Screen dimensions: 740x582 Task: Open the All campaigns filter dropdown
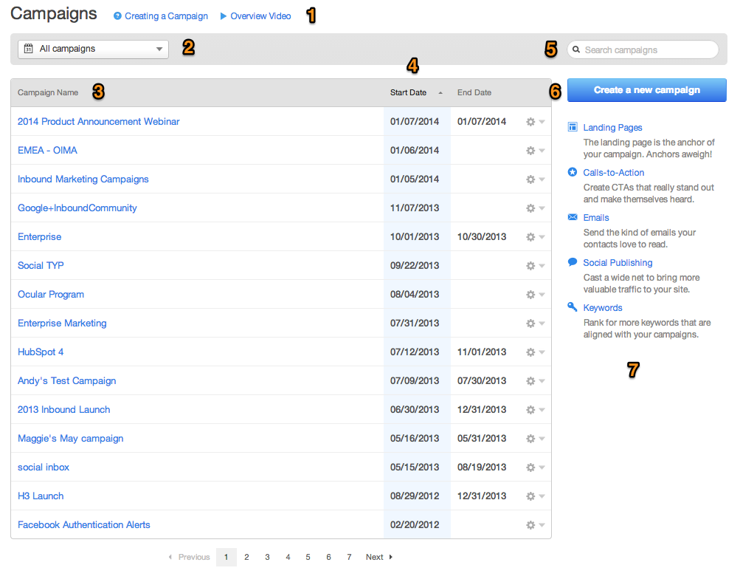(93, 49)
